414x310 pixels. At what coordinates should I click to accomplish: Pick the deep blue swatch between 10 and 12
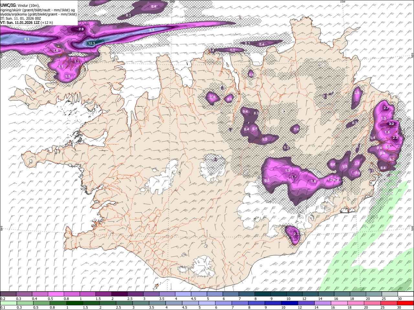point(289,303)
